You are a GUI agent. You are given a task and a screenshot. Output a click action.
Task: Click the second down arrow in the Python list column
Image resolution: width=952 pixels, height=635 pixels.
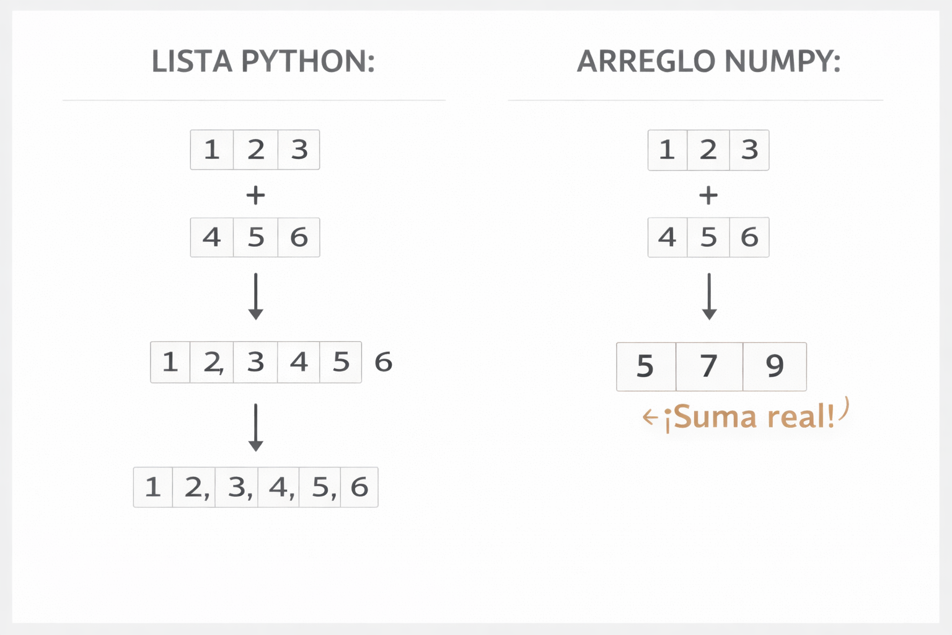coord(255,428)
